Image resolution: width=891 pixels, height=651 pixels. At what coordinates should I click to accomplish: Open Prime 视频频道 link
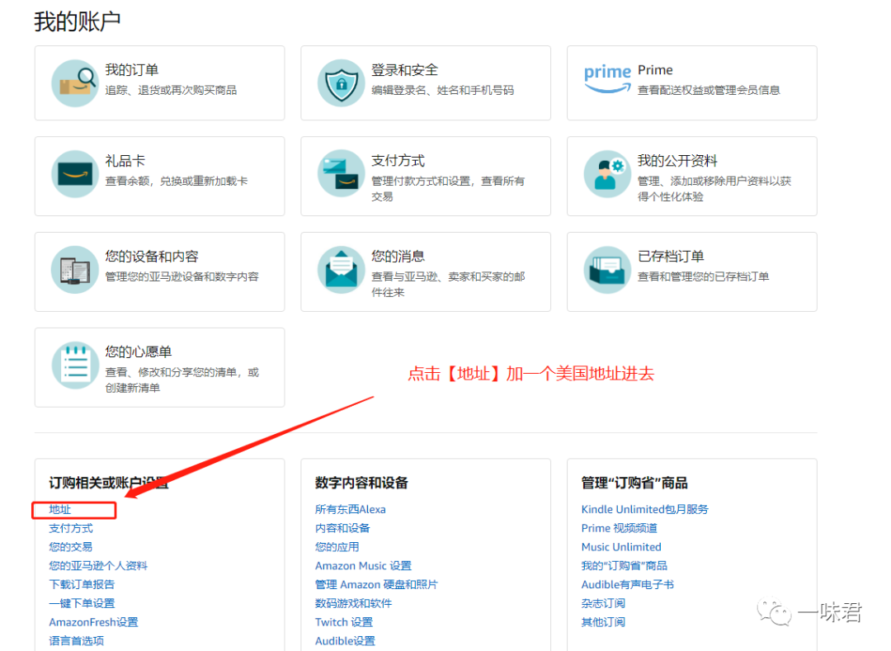620,528
